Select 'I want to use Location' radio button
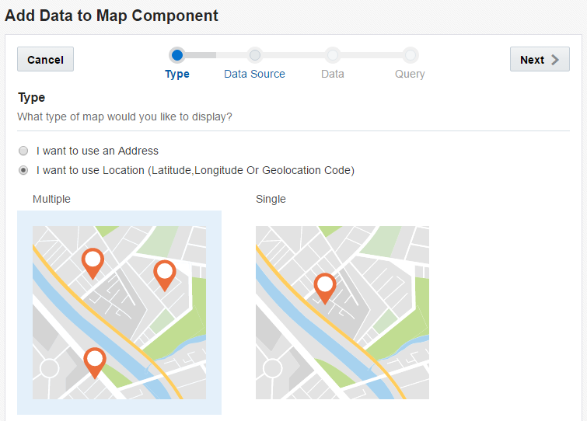The height and width of the screenshot is (421, 587). 23,170
